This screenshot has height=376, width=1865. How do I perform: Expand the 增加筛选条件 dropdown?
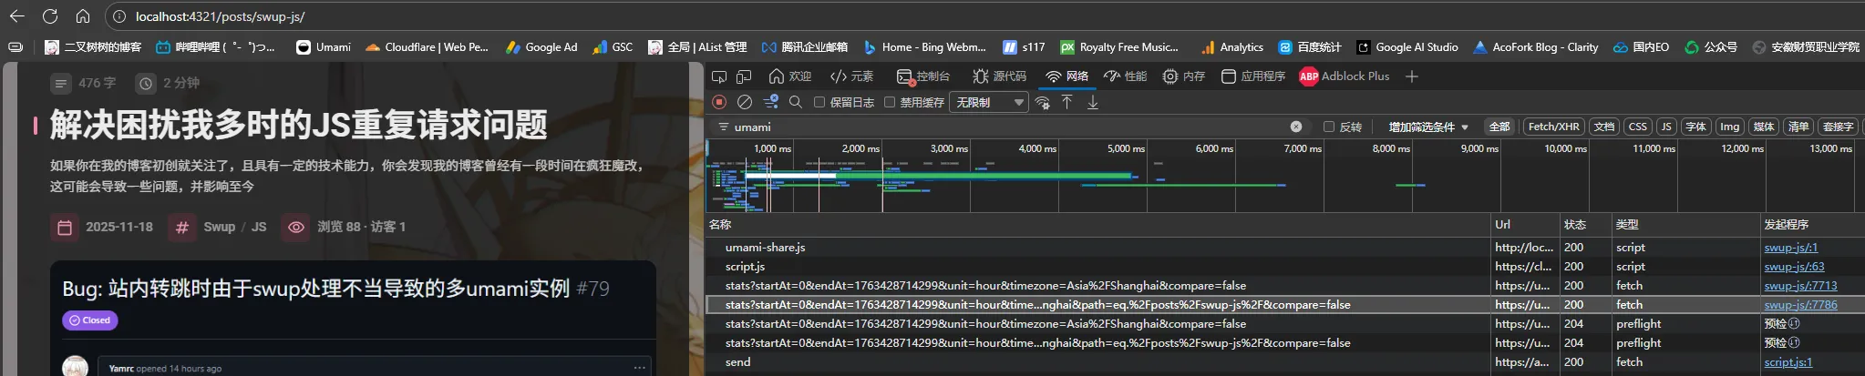tap(1427, 127)
